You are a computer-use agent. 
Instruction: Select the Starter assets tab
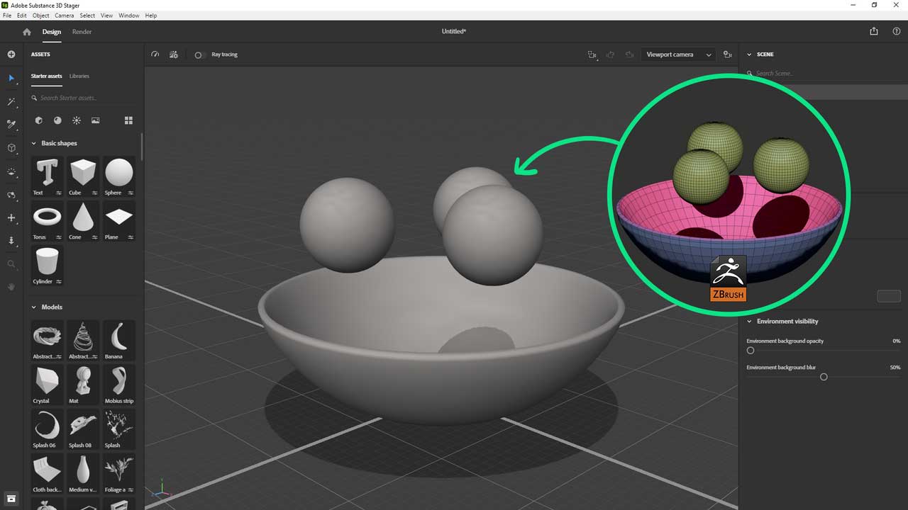47,76
